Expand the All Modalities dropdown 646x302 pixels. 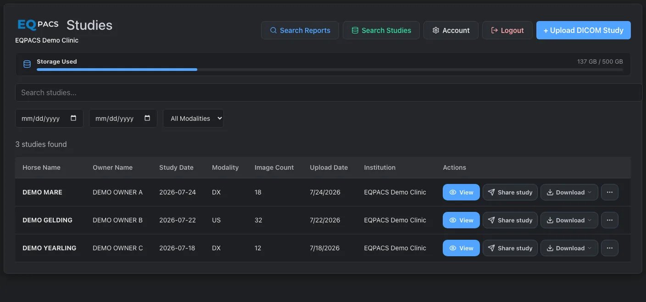(193, 118)
